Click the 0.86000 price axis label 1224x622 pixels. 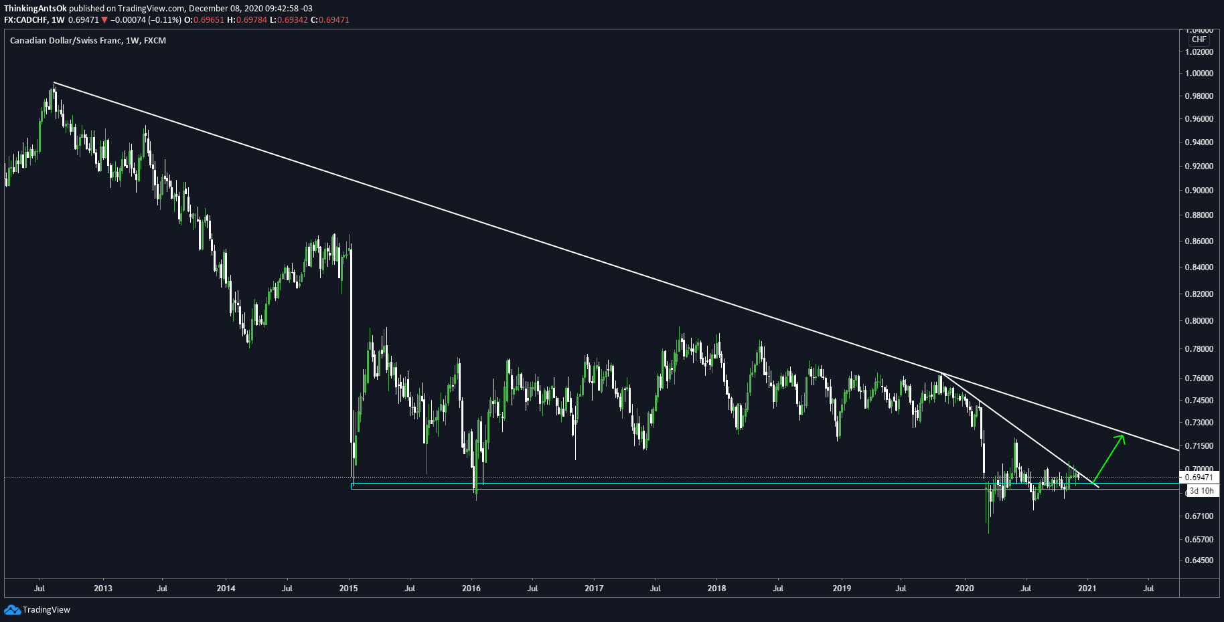click(x=1199, y=241)
